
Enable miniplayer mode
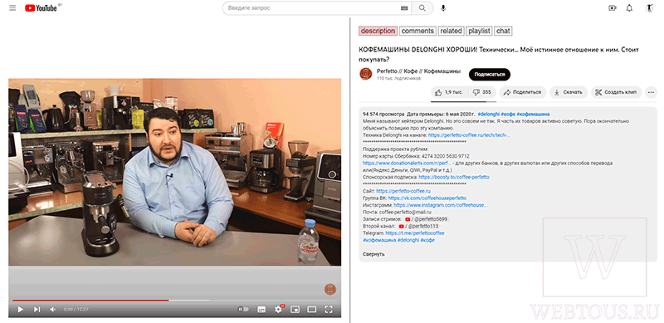(295, 310)
